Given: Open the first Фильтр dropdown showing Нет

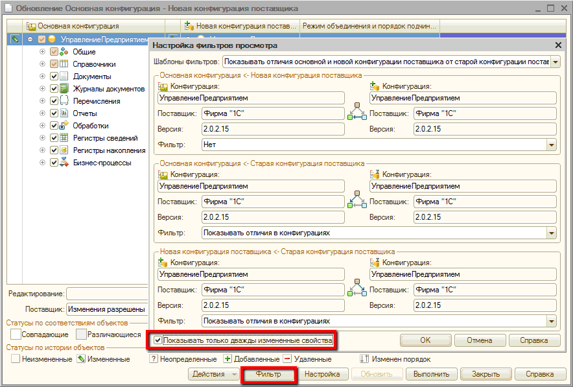Looking at the screenshot, I should (551, 145).
